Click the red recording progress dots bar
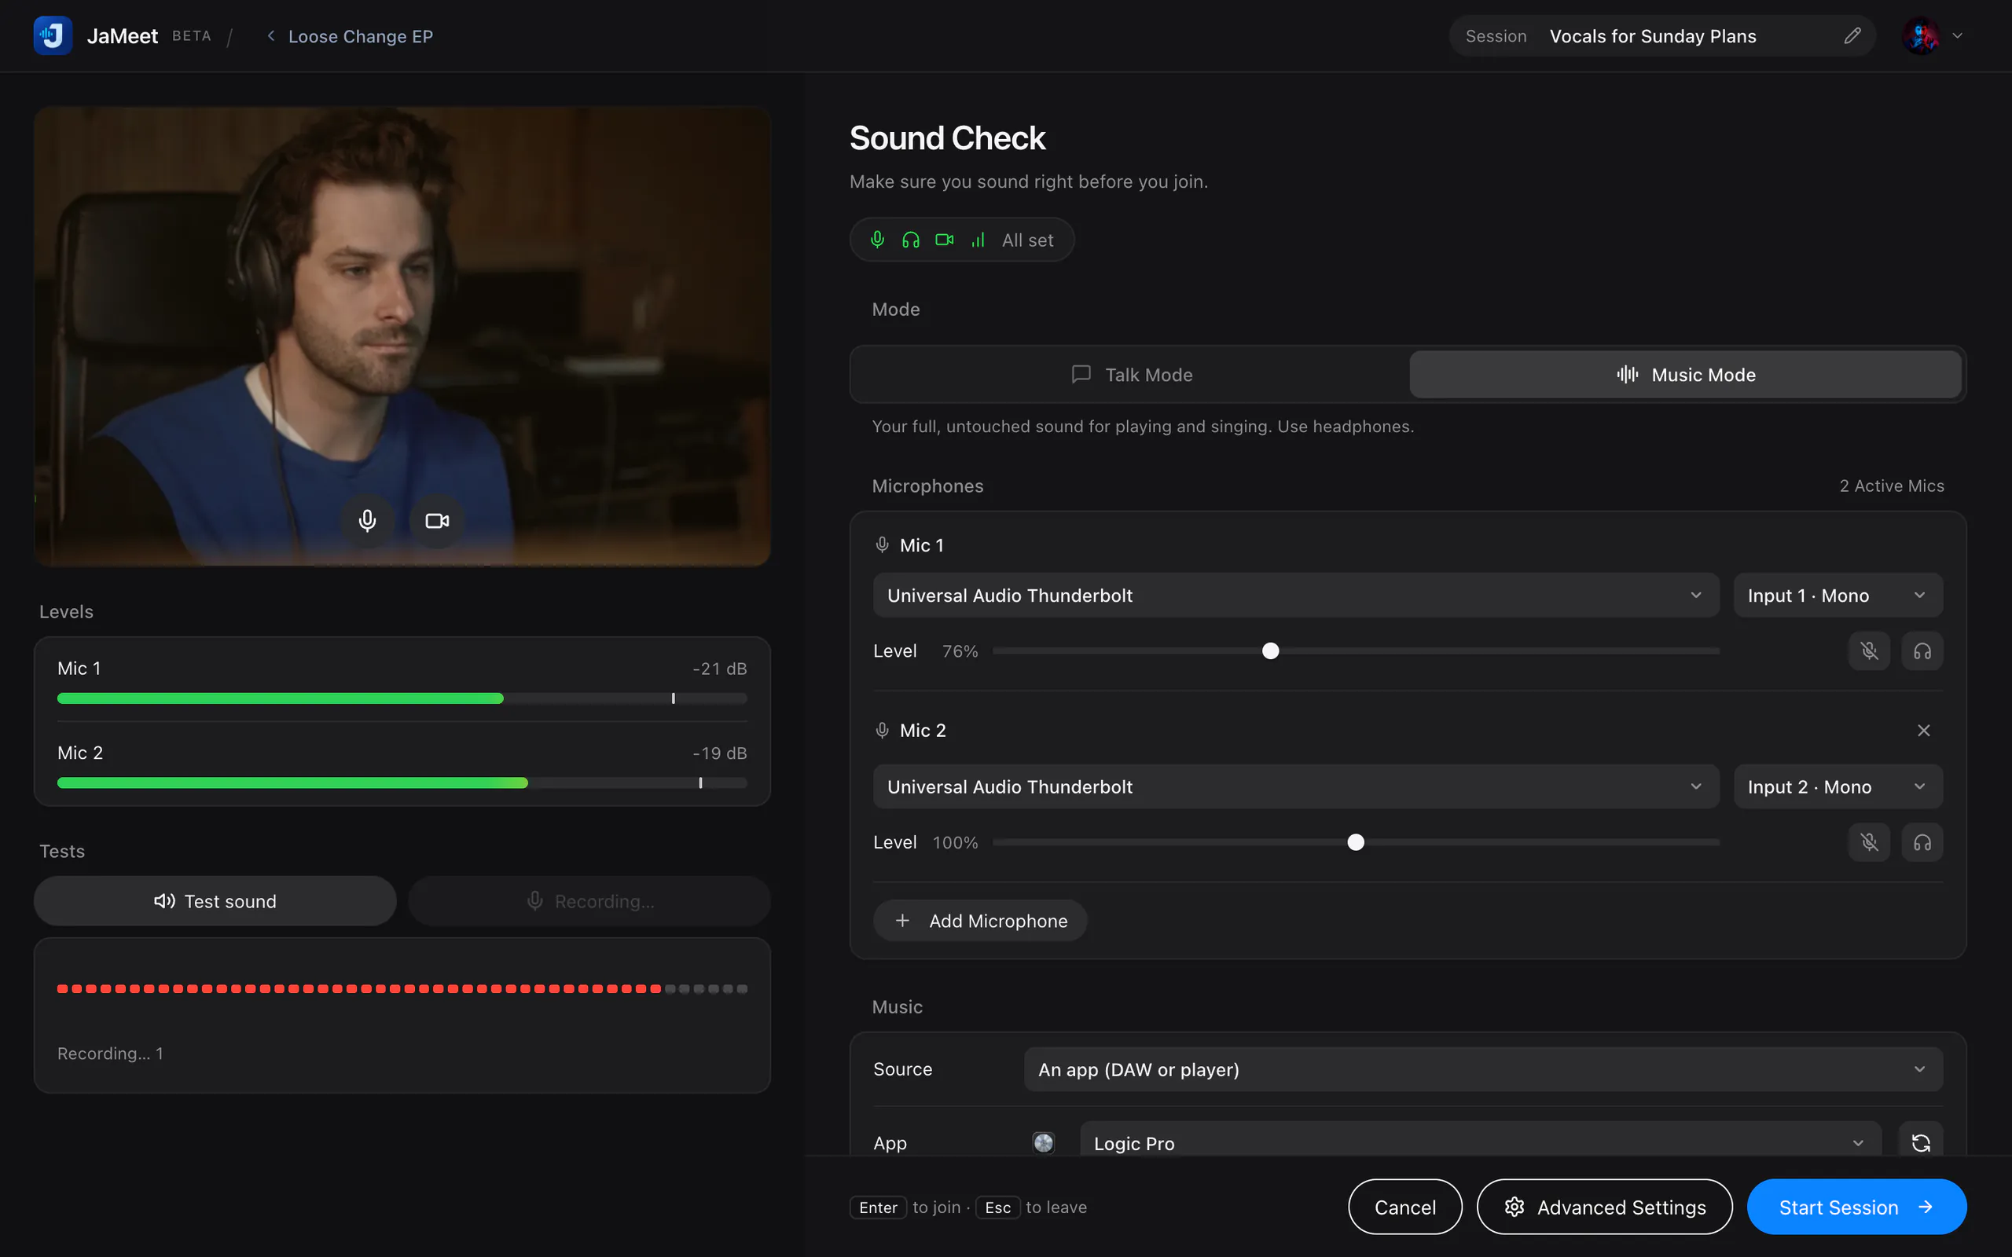Image resolution: width=2012 pixels, height=1257 pixels. pyautogui.click(x=402, y=988)
